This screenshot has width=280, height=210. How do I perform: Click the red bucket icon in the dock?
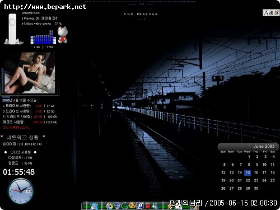tap(148, 206)
